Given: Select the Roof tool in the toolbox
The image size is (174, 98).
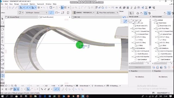Looking at the screenshot, I should 2,60.
